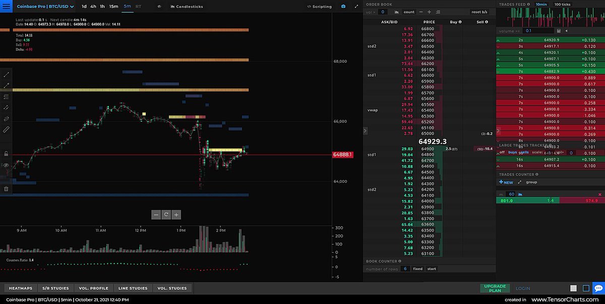Open the hamburger main menu
605x304 pixels.
coord(6,7)
